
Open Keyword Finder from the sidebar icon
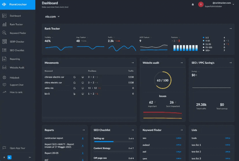click(4, 33)
